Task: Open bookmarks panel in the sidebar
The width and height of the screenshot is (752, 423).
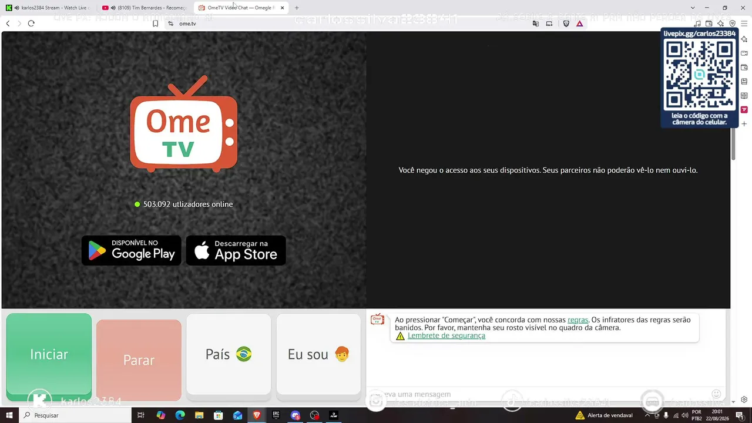Action: point(744,82)
